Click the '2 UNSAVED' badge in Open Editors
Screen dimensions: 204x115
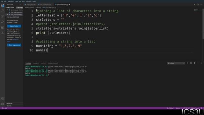pyautogui.click(x=19, y=8)
